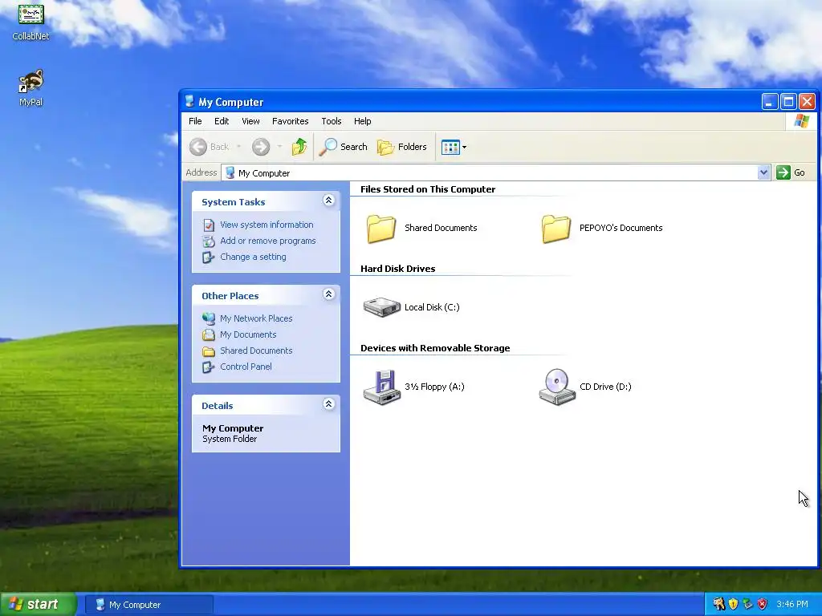This screenshot has height=616, width=822.
Task: Collapse the Details panel
Action: click(328, 404)
